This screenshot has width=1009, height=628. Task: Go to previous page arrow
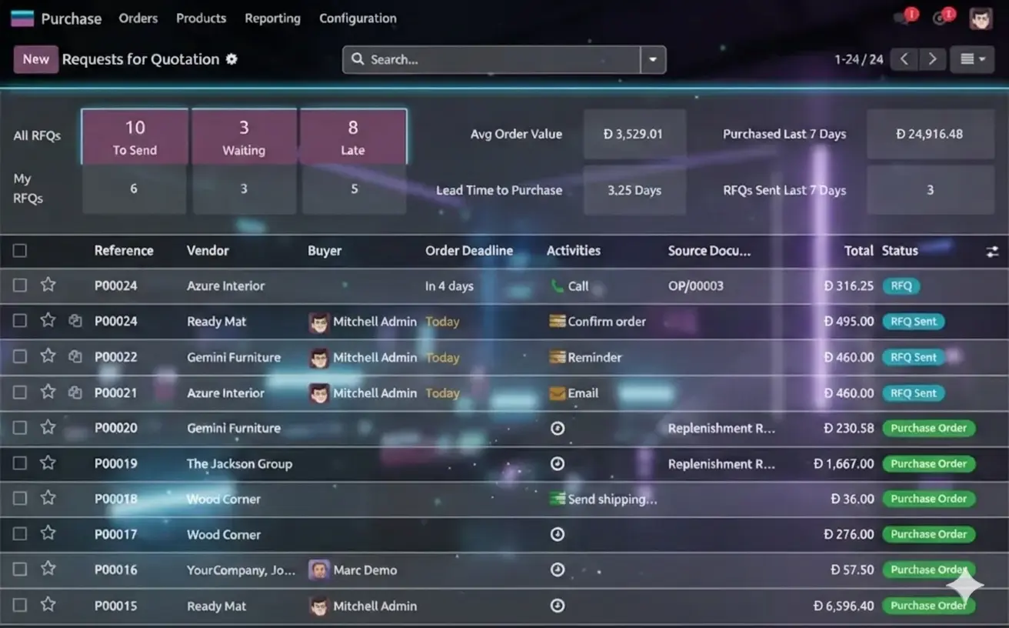904,59
